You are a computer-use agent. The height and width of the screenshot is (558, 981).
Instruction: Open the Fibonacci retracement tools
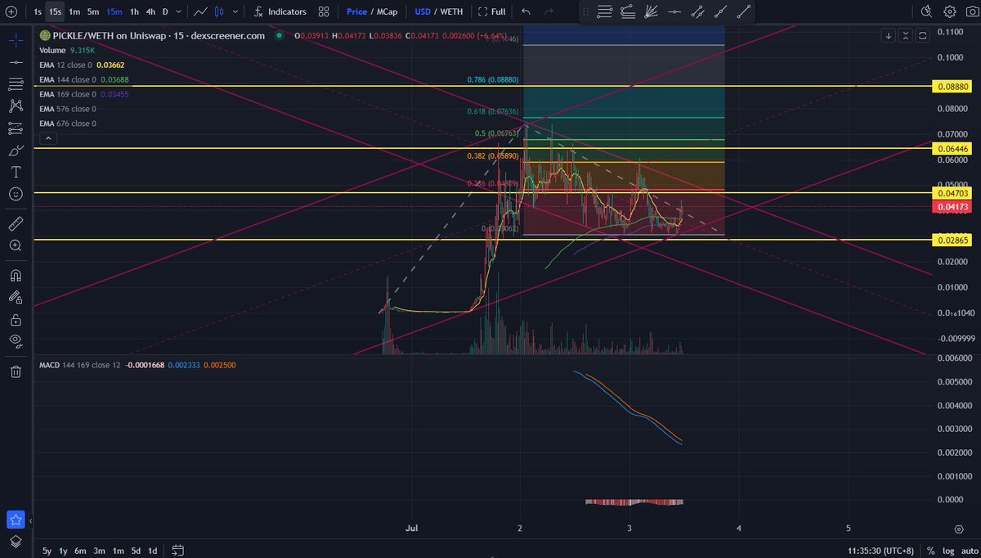click(x=16, y=84)
